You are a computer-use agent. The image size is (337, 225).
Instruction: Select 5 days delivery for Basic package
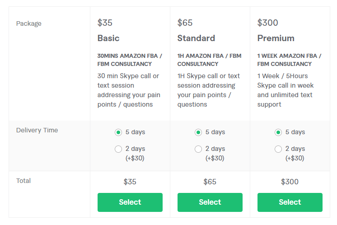pos(118,132)
